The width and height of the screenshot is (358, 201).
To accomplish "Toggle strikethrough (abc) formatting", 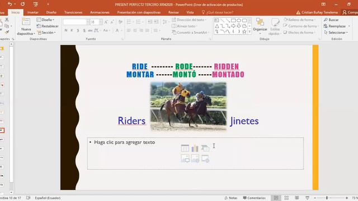I will pos(90,30).
